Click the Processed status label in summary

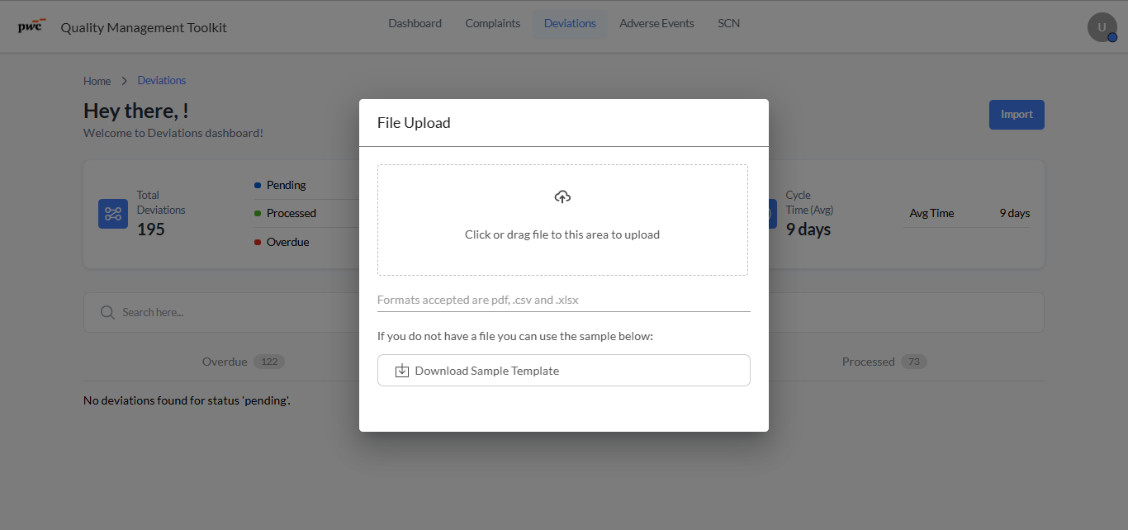coord(291,213)
